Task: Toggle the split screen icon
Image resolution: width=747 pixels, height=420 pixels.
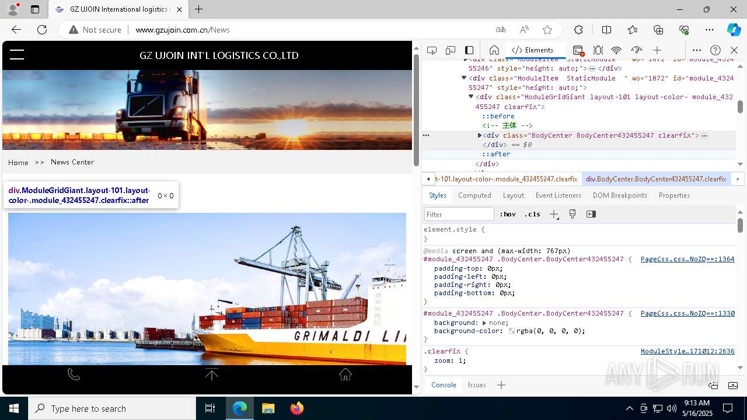Action: click(606, 30)
